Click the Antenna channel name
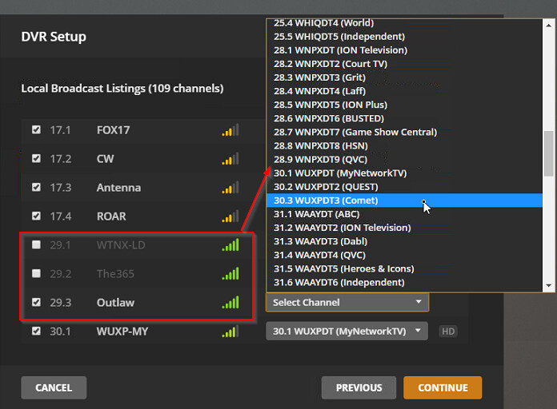 (118, 188)
